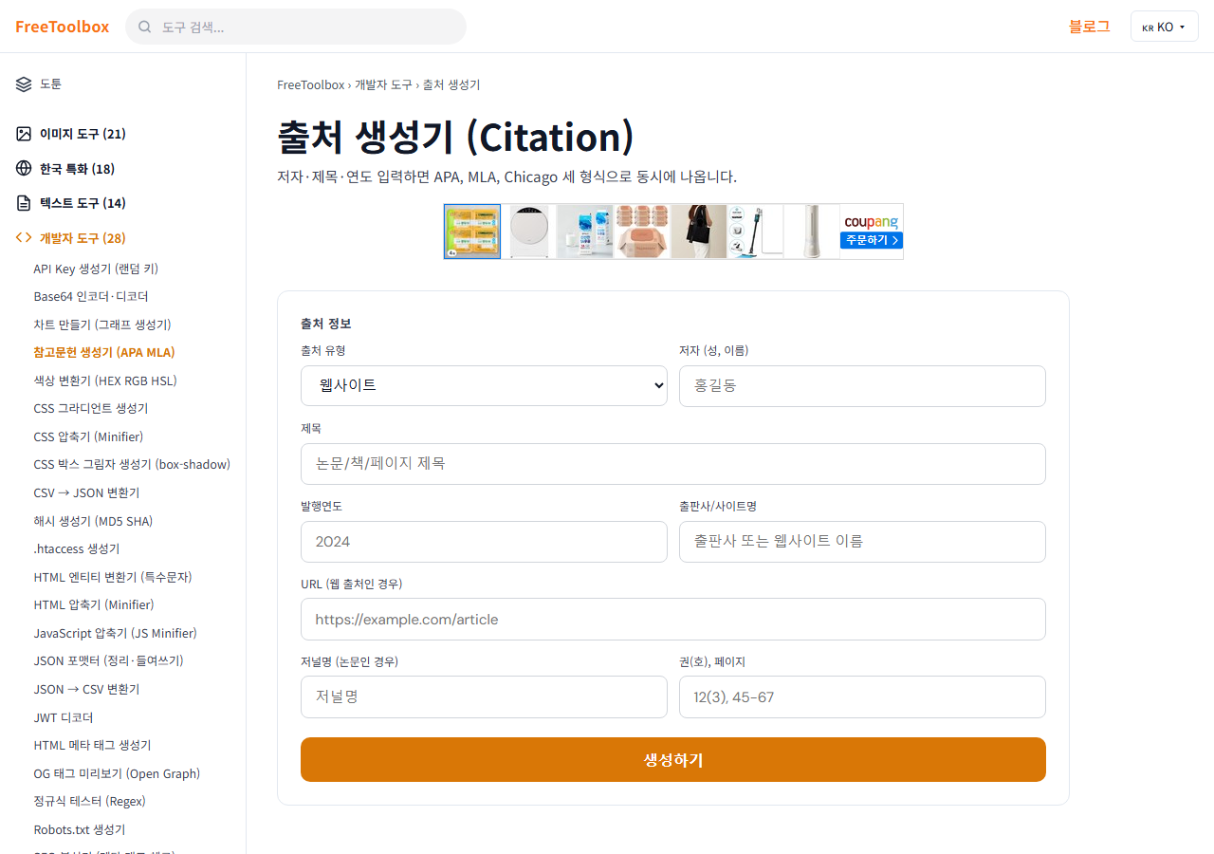The width and height of the screenshot is (1214, 854).
Task: Open the 출처 유형 웹사이트 dropdown
Action: tap(484, 385)
